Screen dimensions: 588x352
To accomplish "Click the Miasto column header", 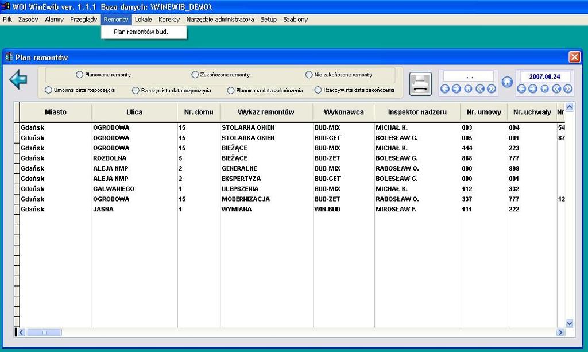I will click(56, 112).
